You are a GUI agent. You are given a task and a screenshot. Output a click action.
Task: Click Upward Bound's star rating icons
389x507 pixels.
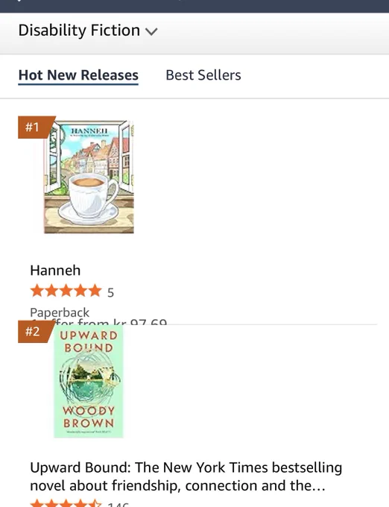tap(66, 503)
